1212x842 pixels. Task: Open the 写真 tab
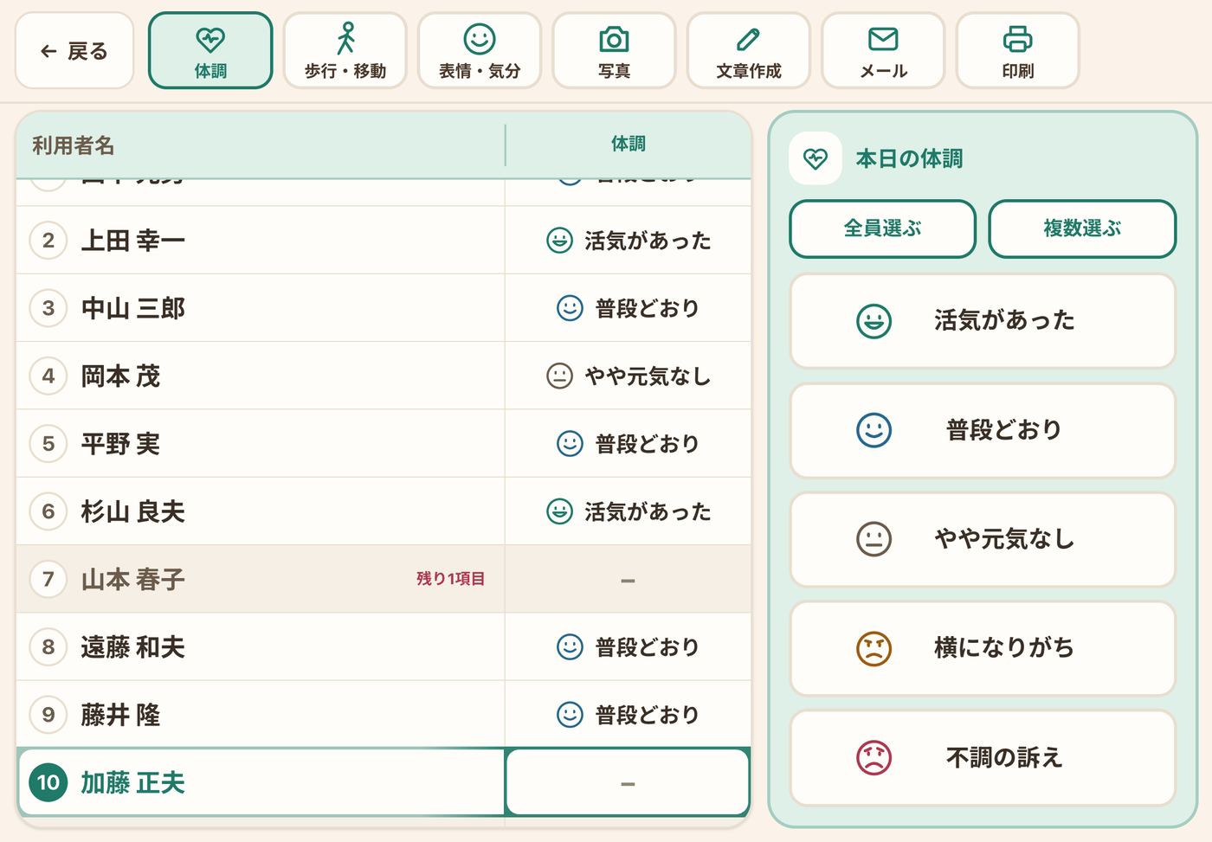(614, 51)
